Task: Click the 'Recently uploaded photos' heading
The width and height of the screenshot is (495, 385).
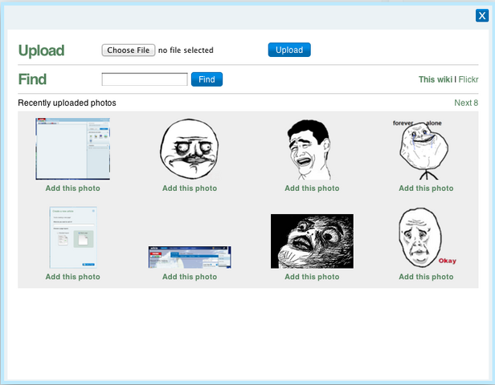Action: (x=67, y=103)
